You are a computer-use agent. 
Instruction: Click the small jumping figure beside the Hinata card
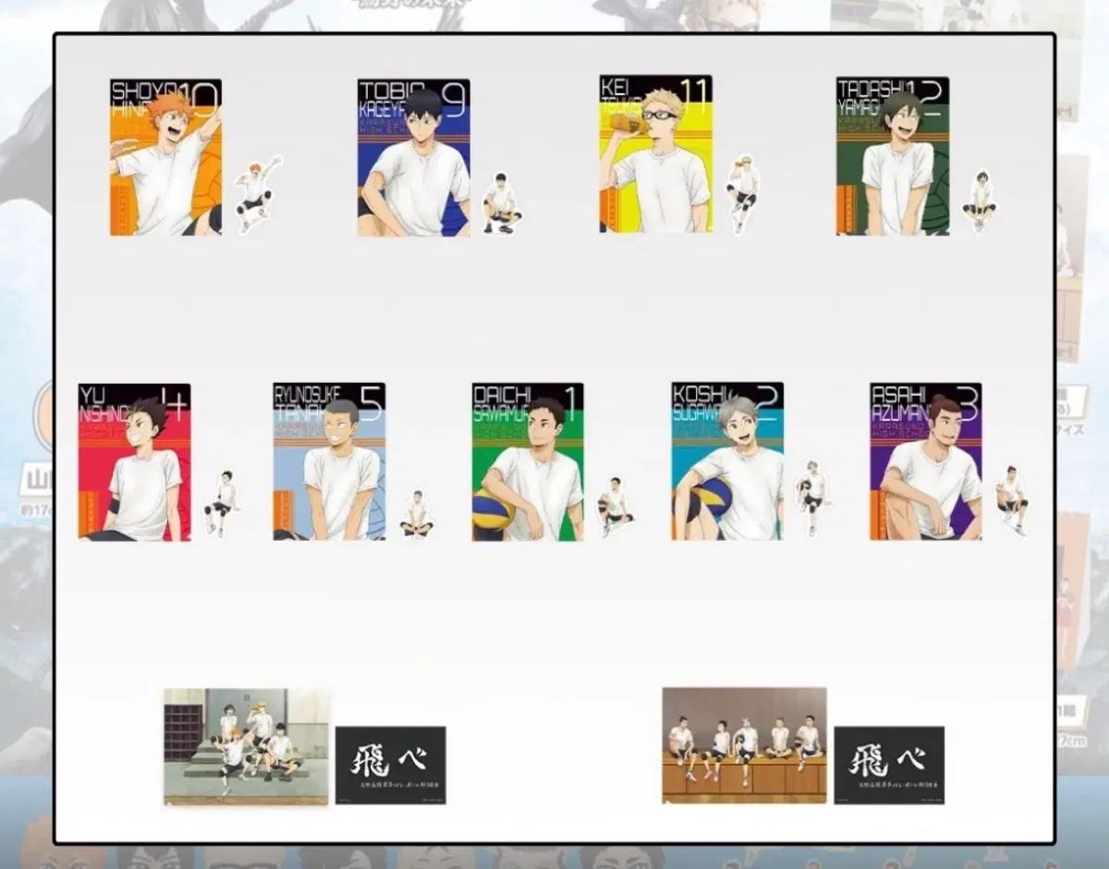coord(257,194)
